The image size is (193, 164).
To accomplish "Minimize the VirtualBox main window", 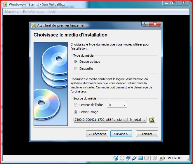I will (166, 3).
